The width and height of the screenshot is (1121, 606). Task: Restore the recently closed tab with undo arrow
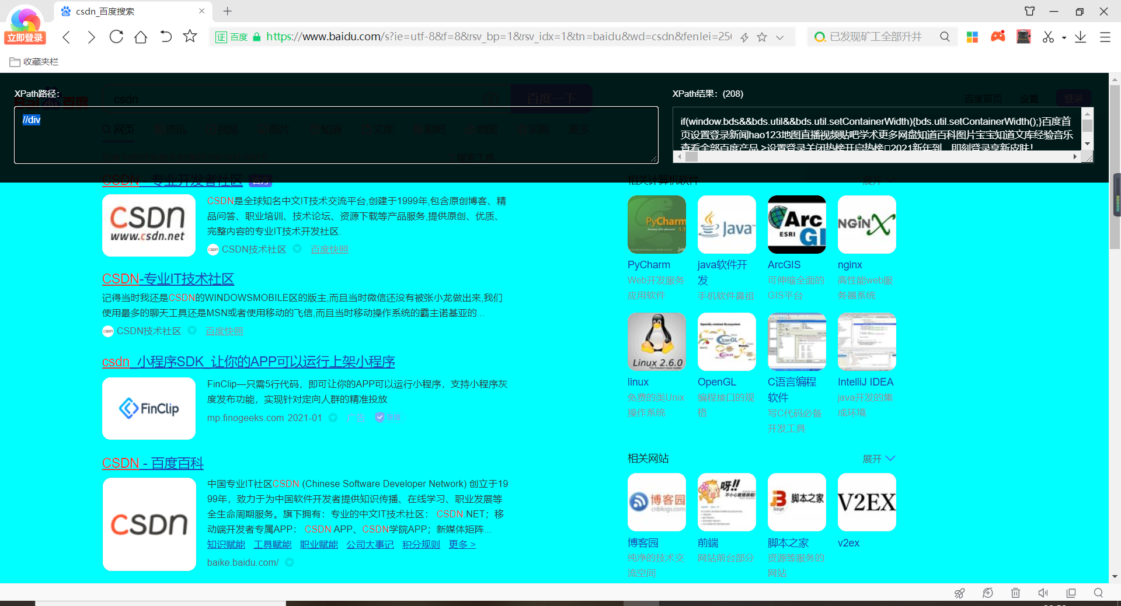166,37
